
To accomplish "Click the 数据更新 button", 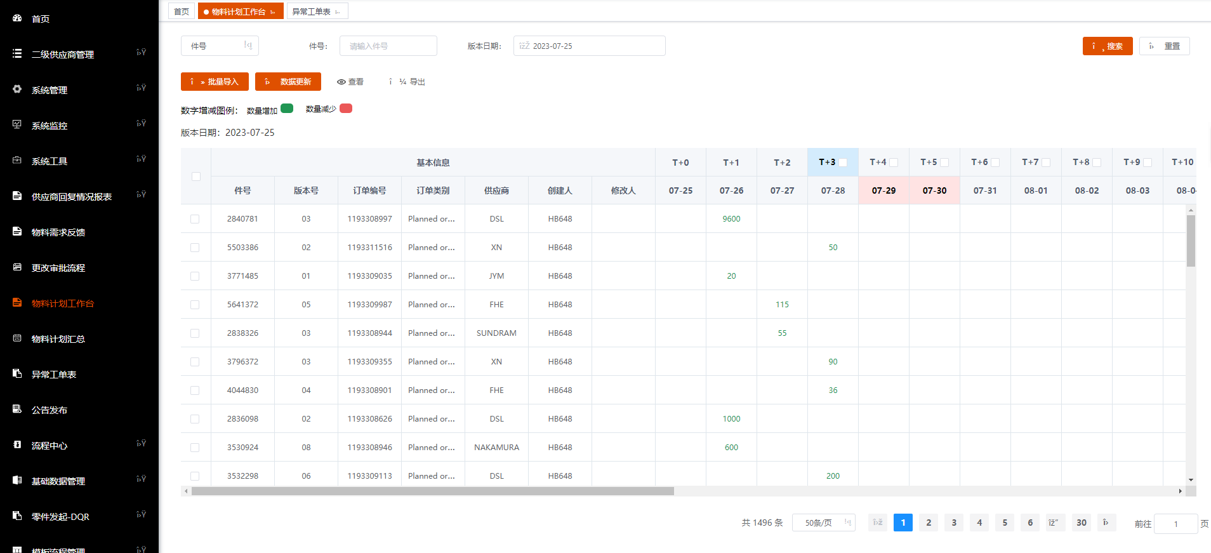I will pyautogui.click(x=288, y=81).
